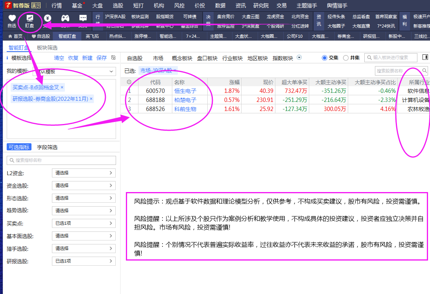Screen dimensions: 430x294
Task: Click the 恢复 link
Action: coord(73,58)
